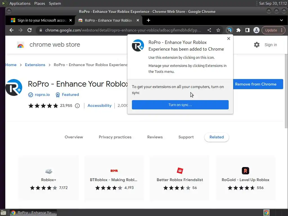Open the Extensions puzzle menu

click(238, 30)
